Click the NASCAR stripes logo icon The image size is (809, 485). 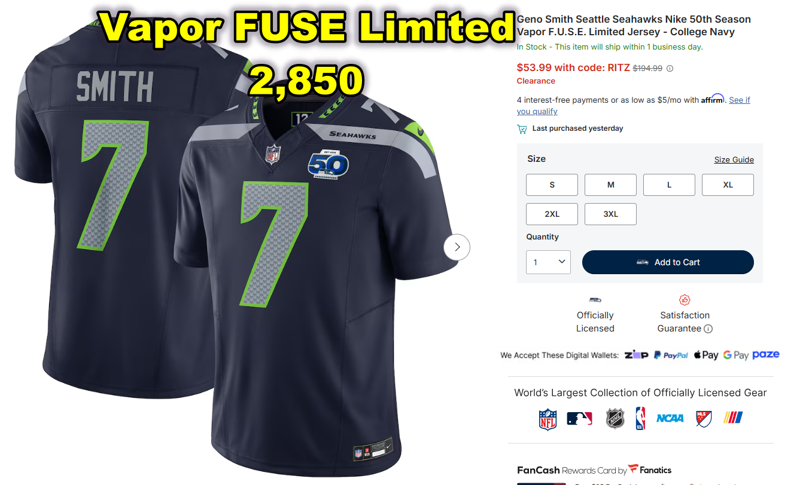point(734,418)
